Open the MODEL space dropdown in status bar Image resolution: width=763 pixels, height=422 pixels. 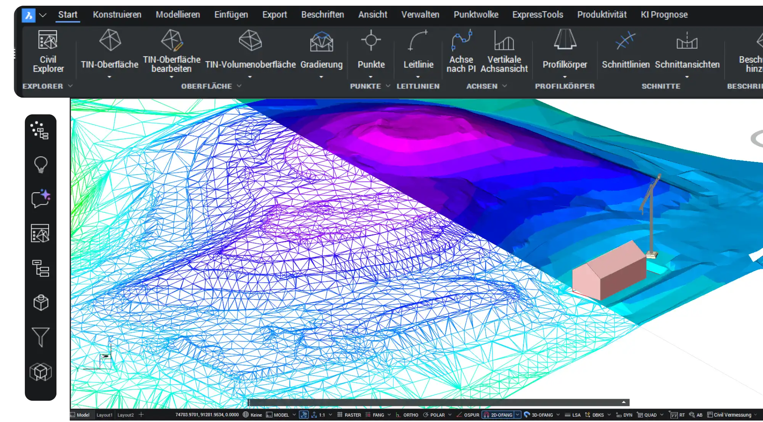[294, 415]
